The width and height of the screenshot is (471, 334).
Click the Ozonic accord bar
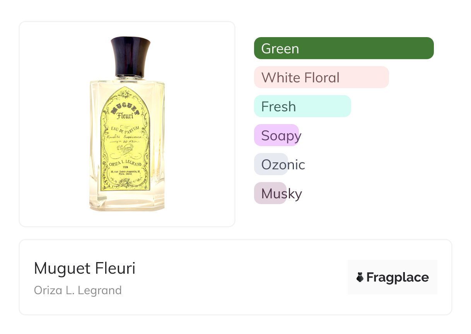[271, 164]
